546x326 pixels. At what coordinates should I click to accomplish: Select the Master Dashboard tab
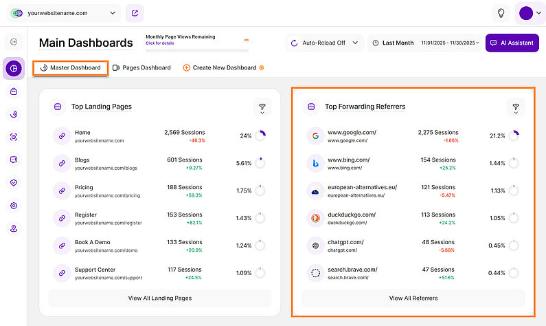[71, 68]
